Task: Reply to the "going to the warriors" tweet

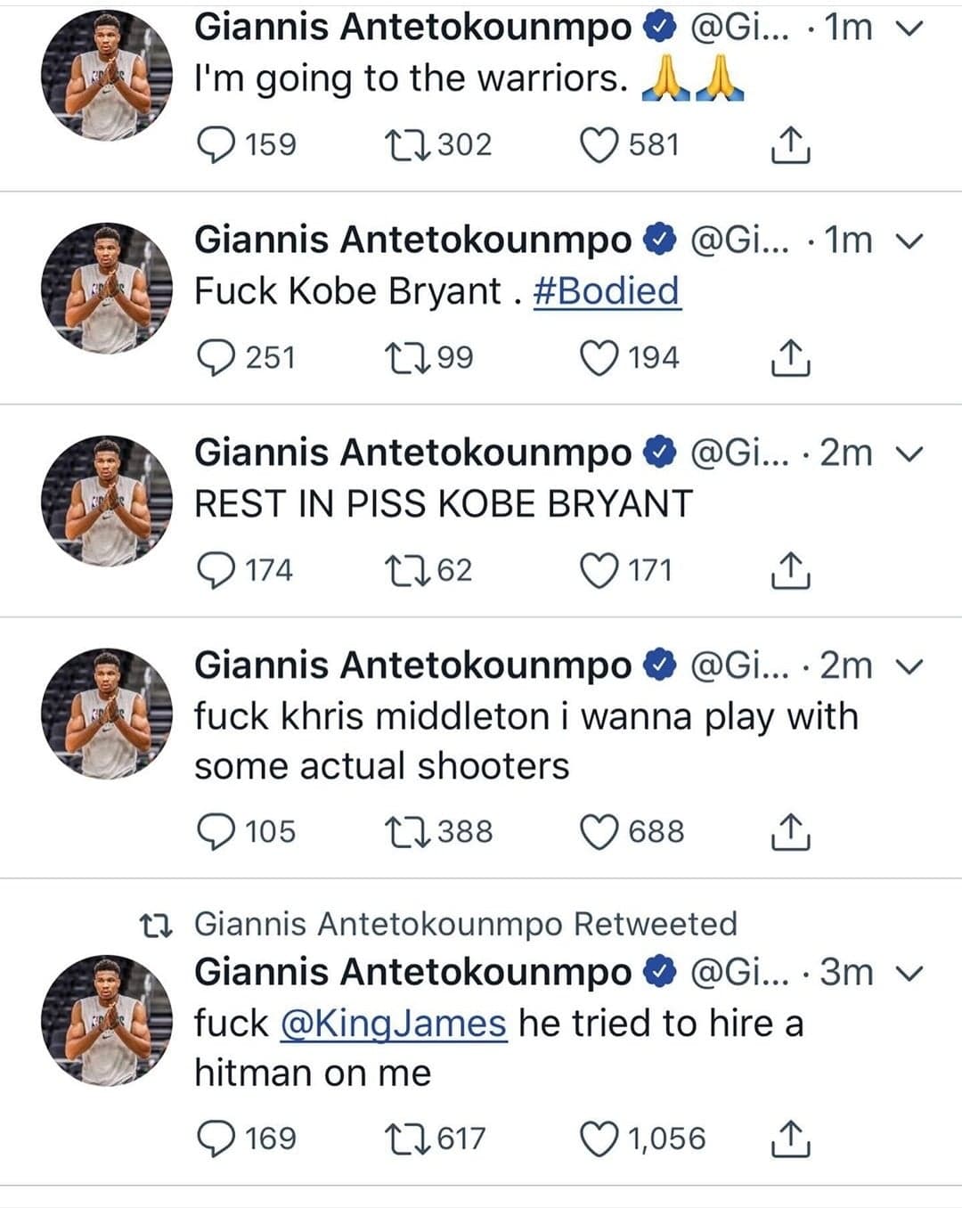Action: pos(216,145)
